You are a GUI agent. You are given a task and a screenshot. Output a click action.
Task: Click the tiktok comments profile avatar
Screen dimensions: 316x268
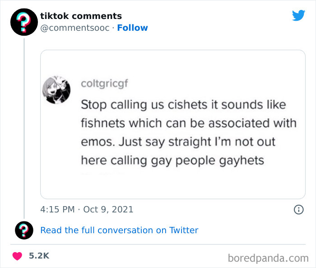click(23, 22)
